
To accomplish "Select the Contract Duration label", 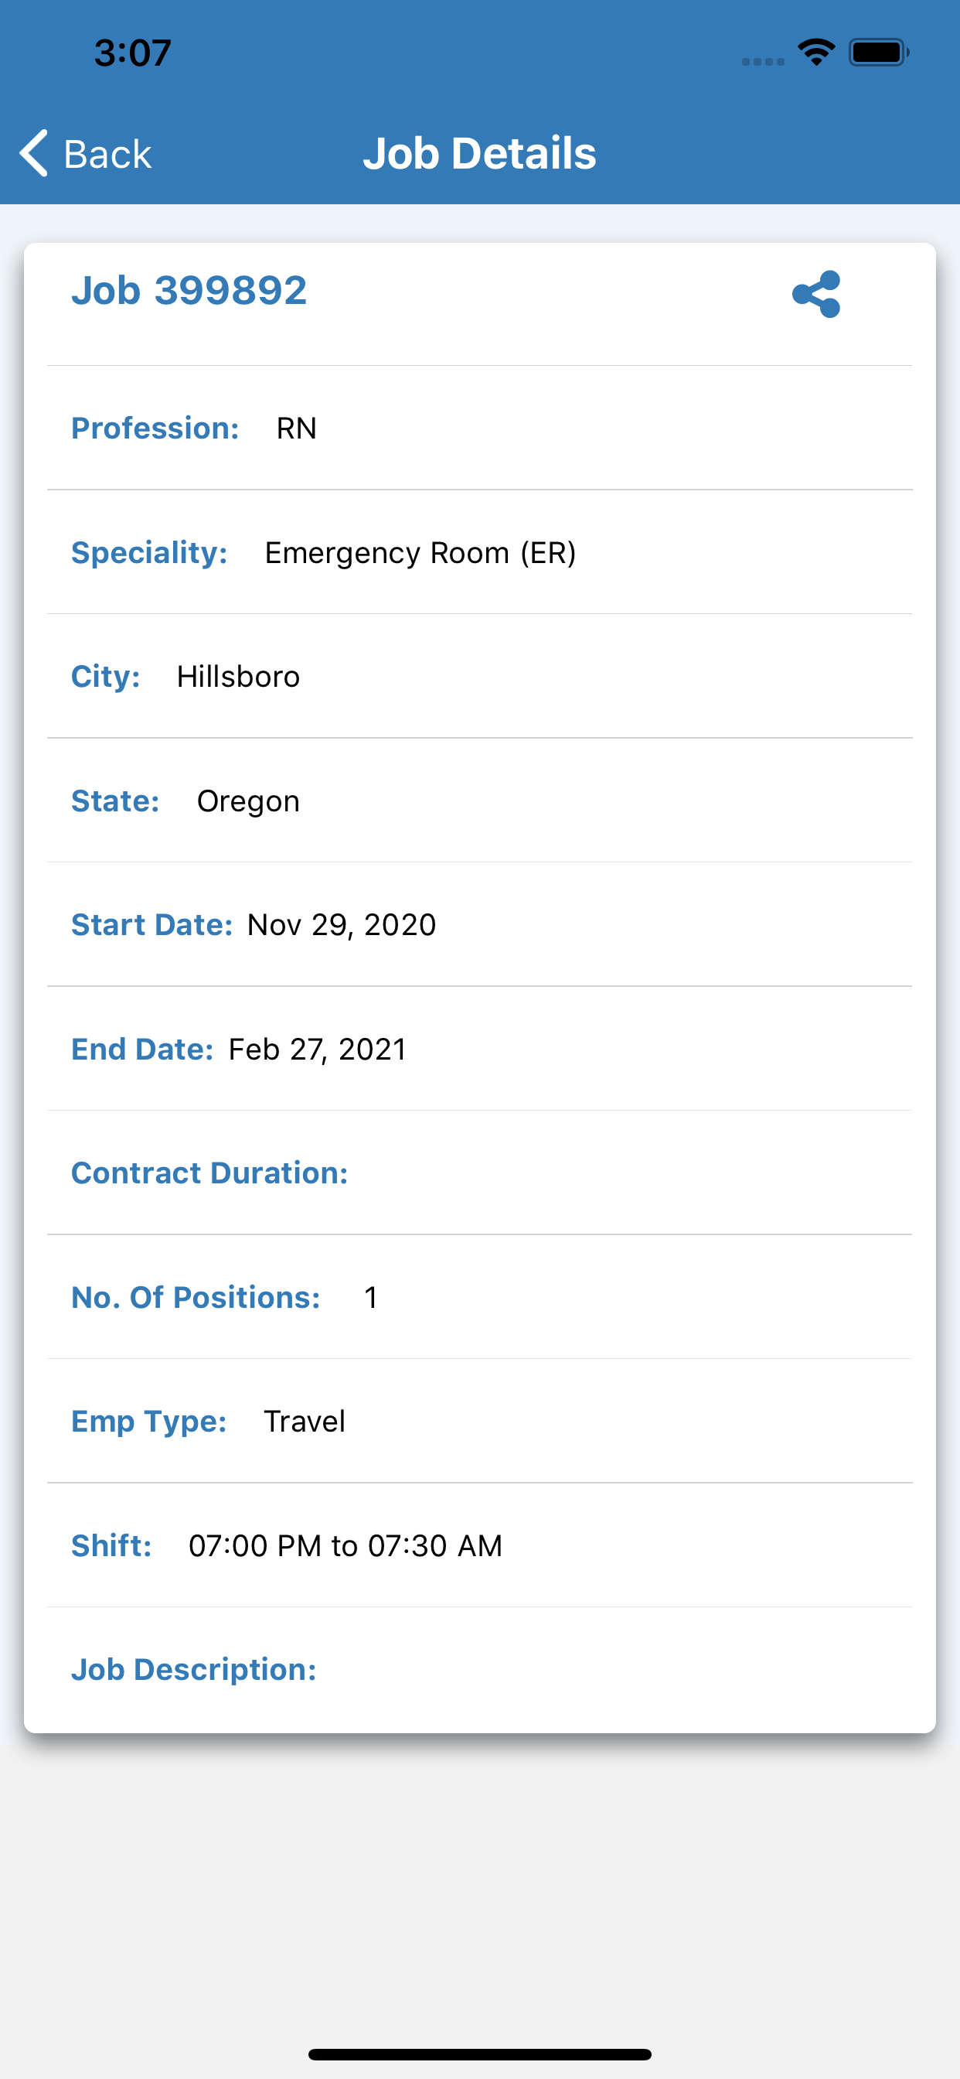I will 209,1173.
